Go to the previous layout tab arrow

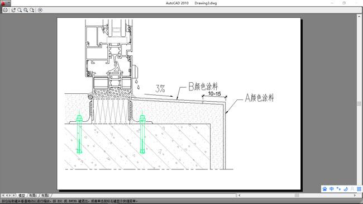click(x=7, y=196)
